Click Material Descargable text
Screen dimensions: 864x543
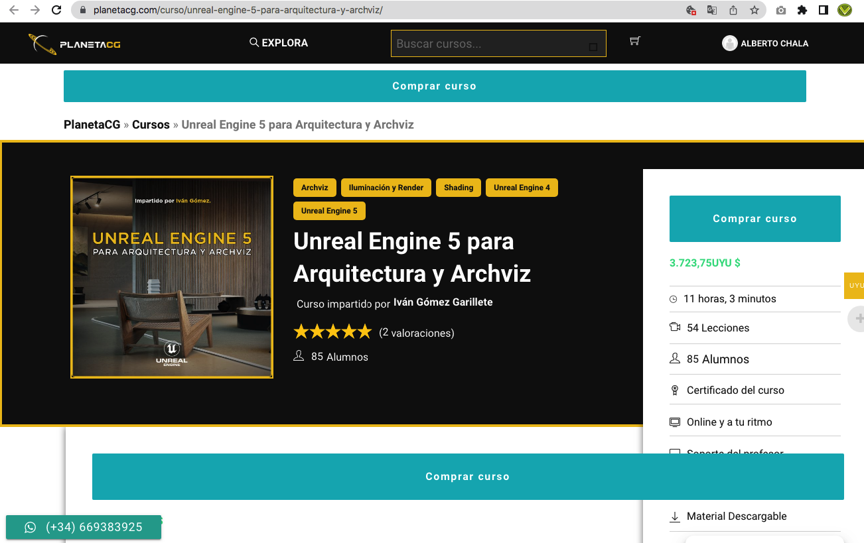[x=737, y=516]
